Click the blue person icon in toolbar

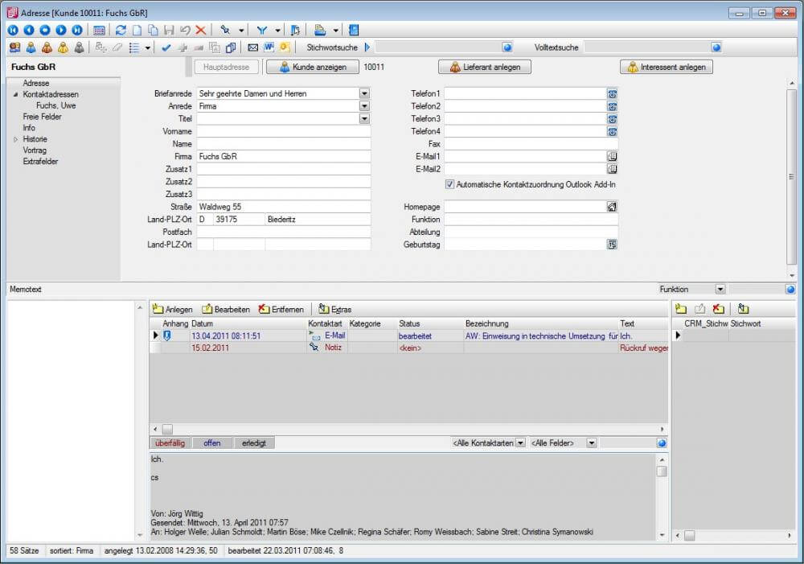pos(31,47)
